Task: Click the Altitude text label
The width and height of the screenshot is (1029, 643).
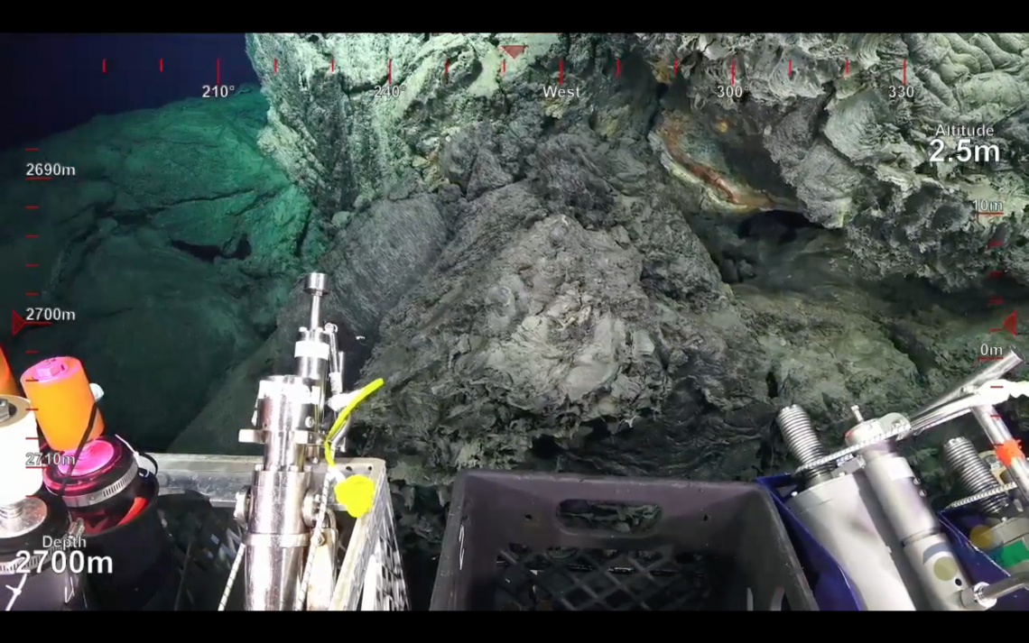Action: click(x=964, y=130)
